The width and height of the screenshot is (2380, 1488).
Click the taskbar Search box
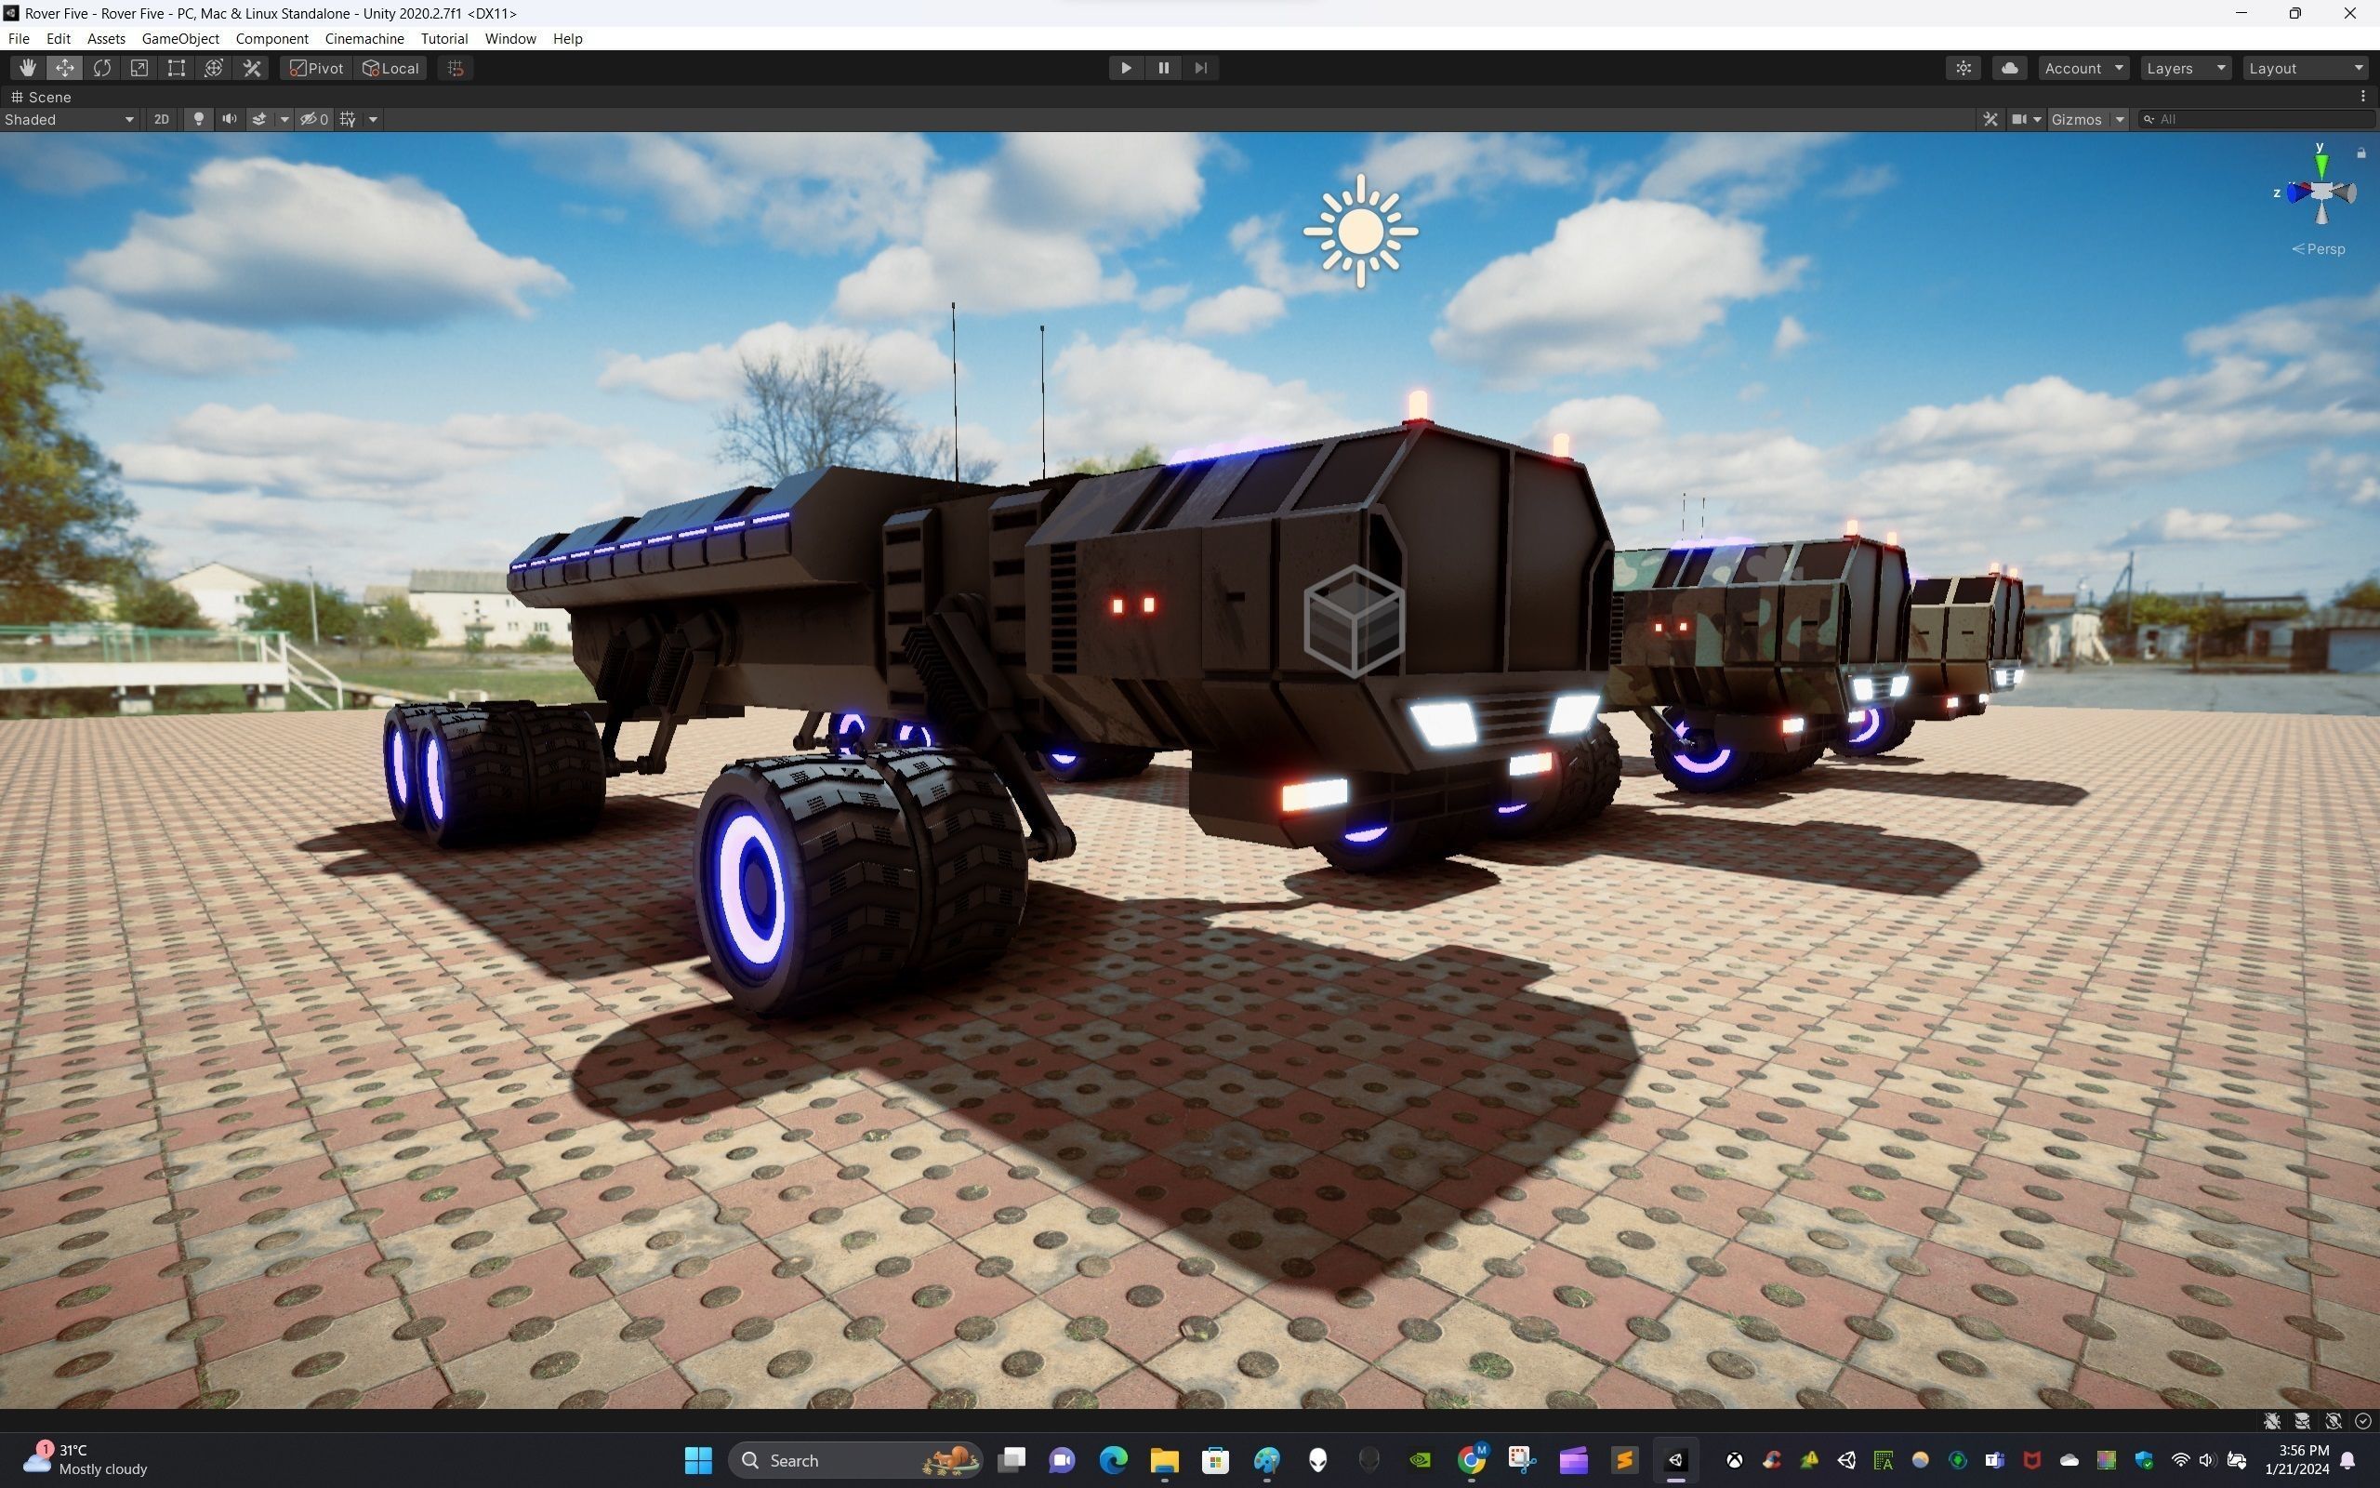(855, 1459)
